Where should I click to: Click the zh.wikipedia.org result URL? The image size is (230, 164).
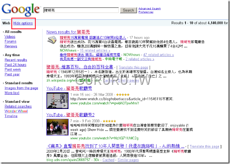[69, 80]
